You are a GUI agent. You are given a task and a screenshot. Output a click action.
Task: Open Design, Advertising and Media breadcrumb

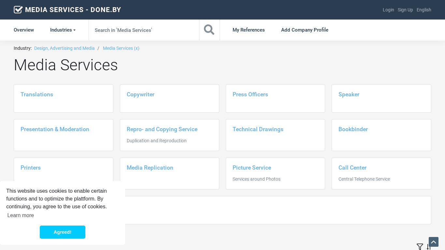65,48
